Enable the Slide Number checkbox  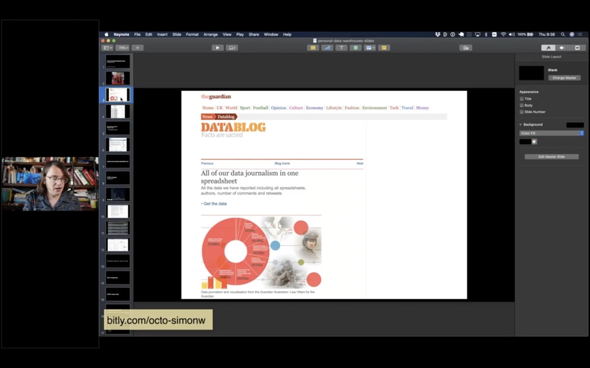pos(522,112)
